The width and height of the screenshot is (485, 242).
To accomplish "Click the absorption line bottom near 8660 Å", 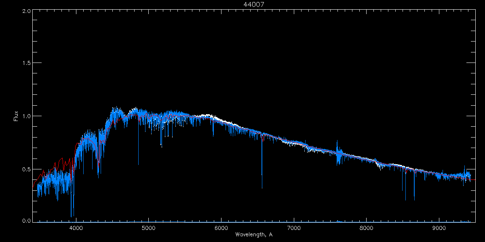I will coord(414,199).
